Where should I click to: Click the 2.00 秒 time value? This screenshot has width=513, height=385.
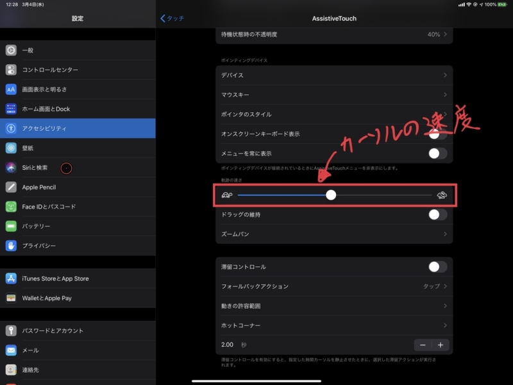pos(233,345)
